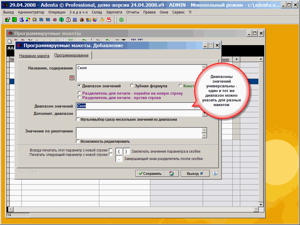The height and width of the screenshot is (225, 300).
Task: Tick the Возможность редактировать checkbox
Action: coord(78,142)
